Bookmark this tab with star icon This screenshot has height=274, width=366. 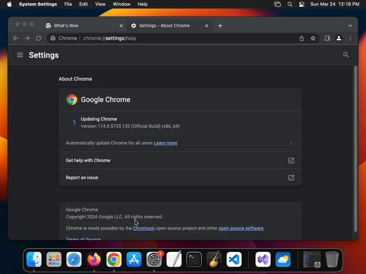313,38
